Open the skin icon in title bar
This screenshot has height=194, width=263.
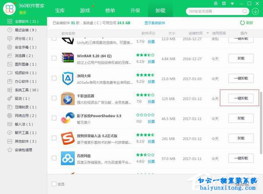pos(216,4)
